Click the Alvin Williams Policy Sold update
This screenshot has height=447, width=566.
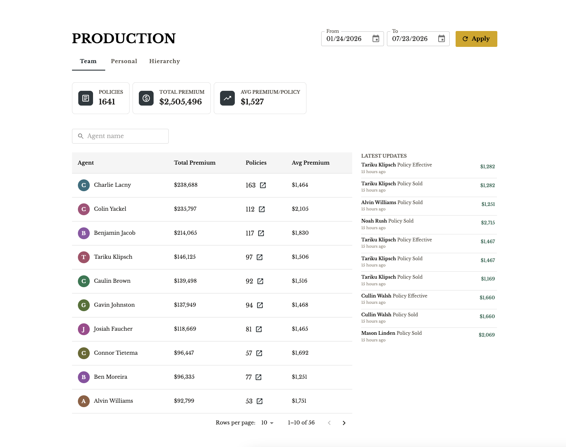(429, 206)
